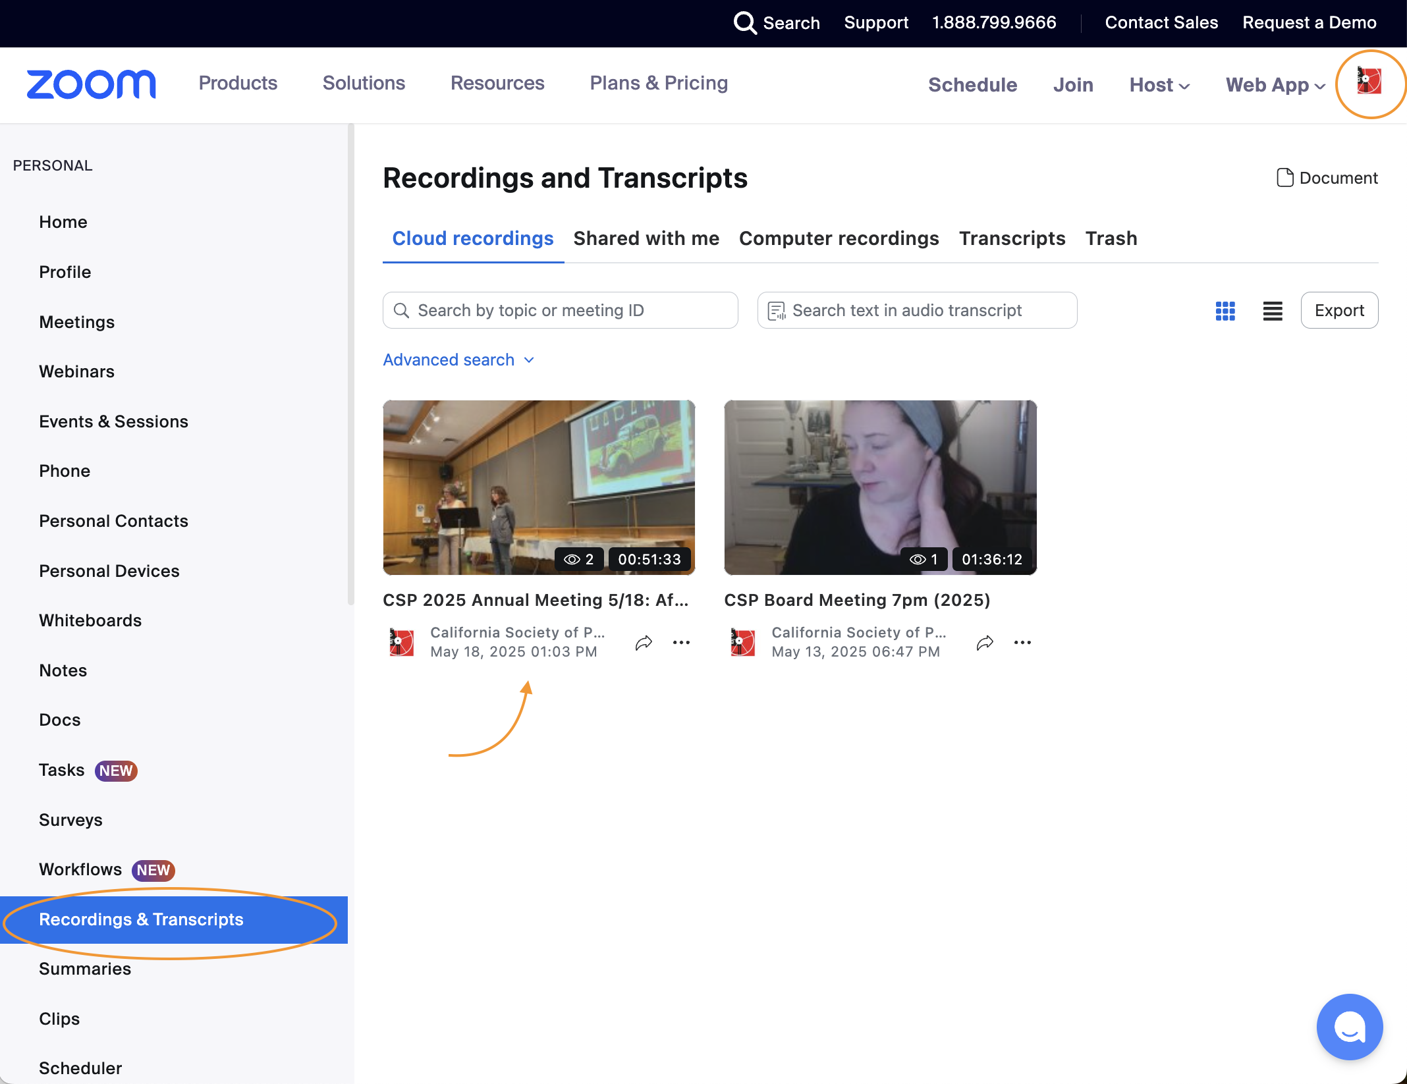The image size is (1407, 1084).
Task: Click Schedule in the header
Action: 972,85
